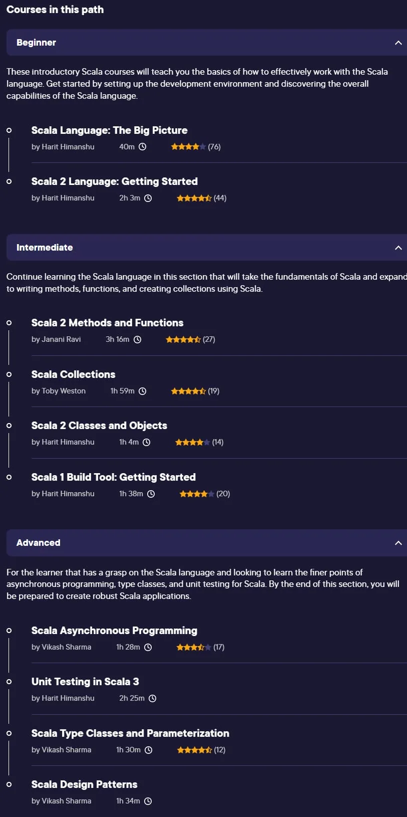The image size is (407, 817).
Task: Click the clock icon beside 3h 16m
Action: [x=137, y=339]
